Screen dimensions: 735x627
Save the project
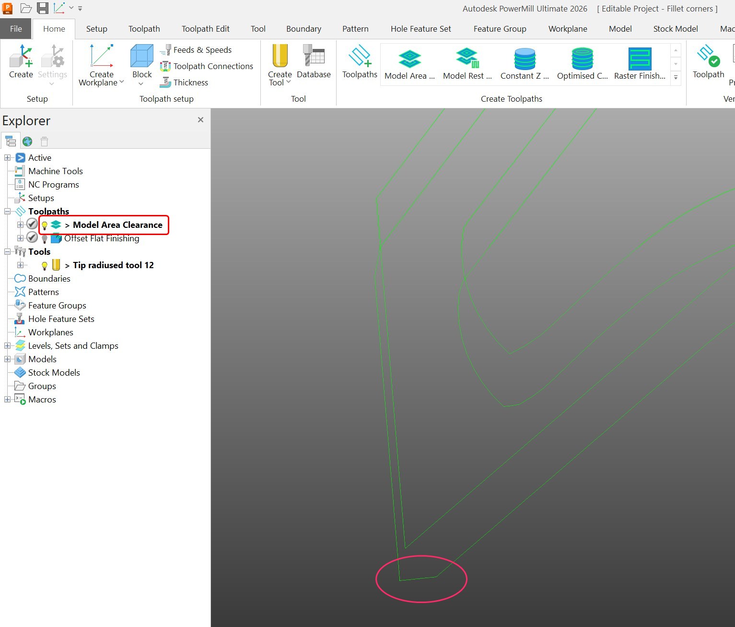pyautogui.click(x=42, y=8)
